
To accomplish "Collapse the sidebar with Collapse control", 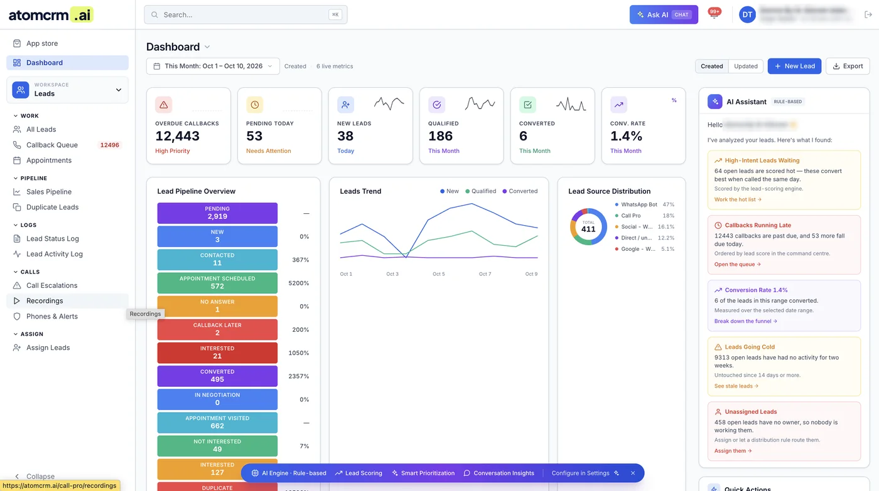I will (x=35, y=477).
